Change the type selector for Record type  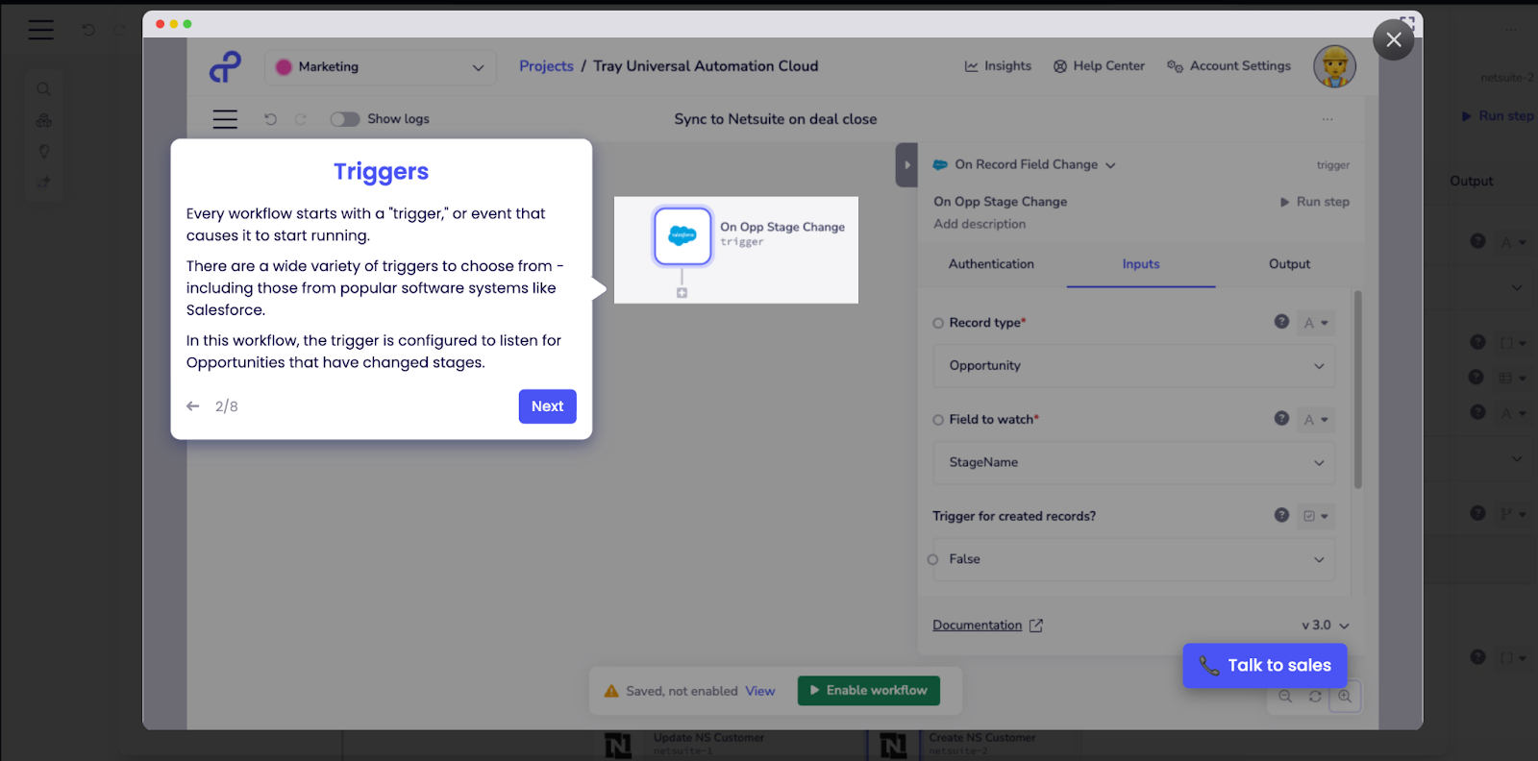point(1316,323)
